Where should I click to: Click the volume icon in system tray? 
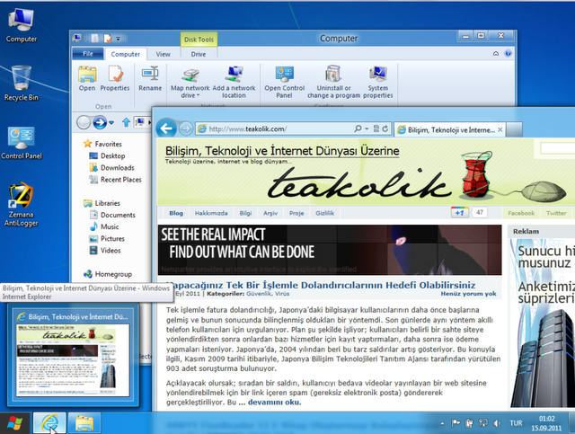(497, 423)
